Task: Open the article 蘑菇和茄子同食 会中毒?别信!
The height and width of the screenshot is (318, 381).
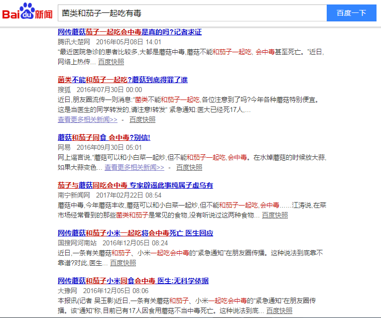Action: (104, 137)
